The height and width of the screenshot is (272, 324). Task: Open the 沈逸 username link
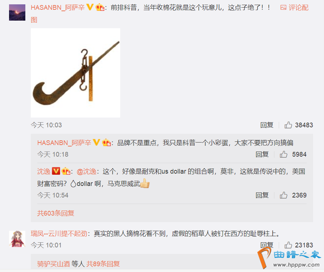[43, 171]
